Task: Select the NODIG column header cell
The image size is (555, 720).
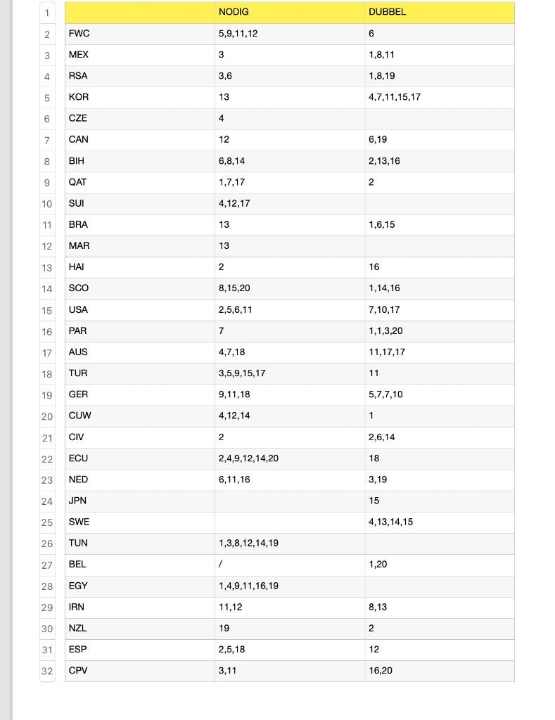Action: (x=289, y=13)
